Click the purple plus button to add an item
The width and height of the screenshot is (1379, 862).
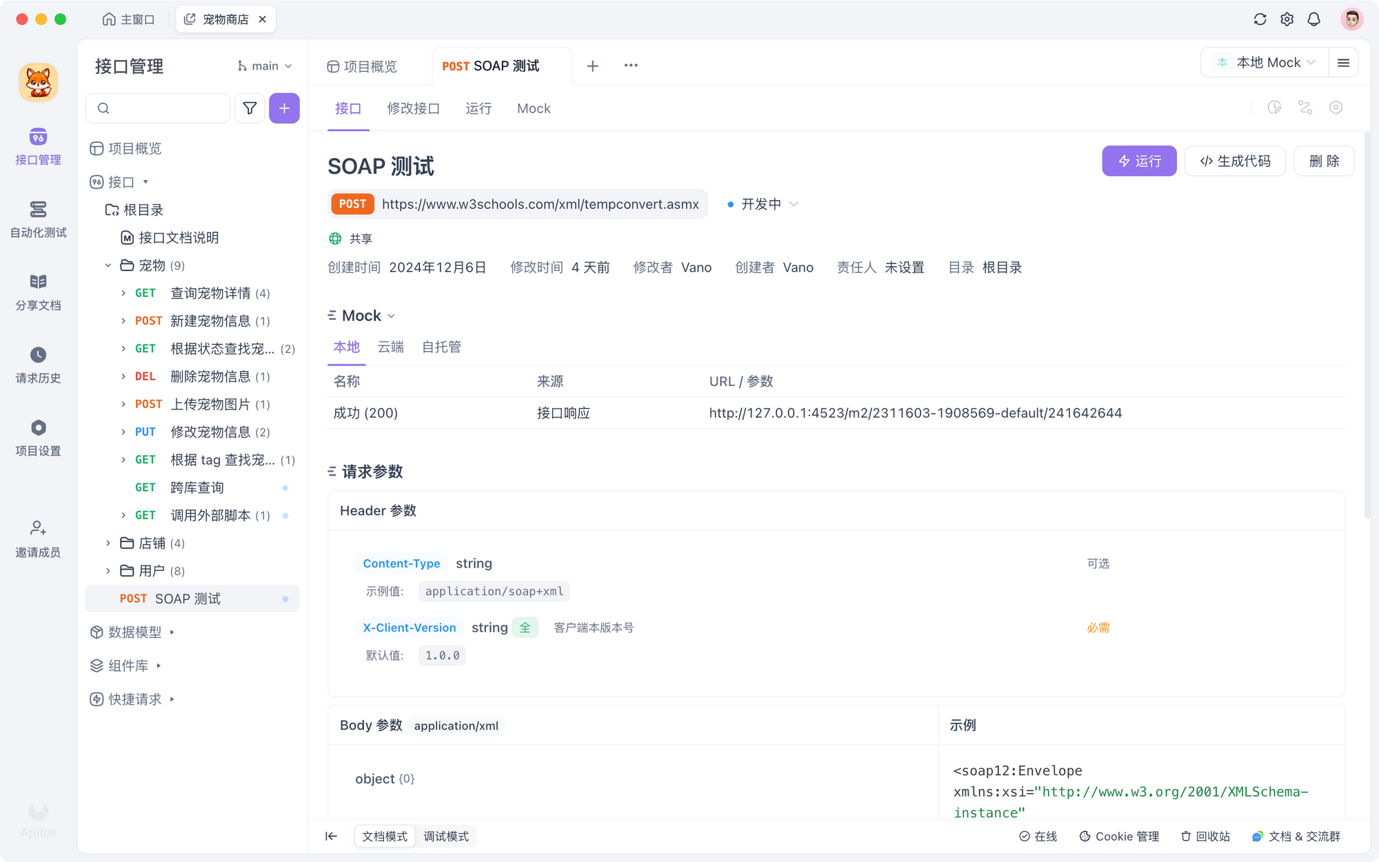(x=284, y=108)
